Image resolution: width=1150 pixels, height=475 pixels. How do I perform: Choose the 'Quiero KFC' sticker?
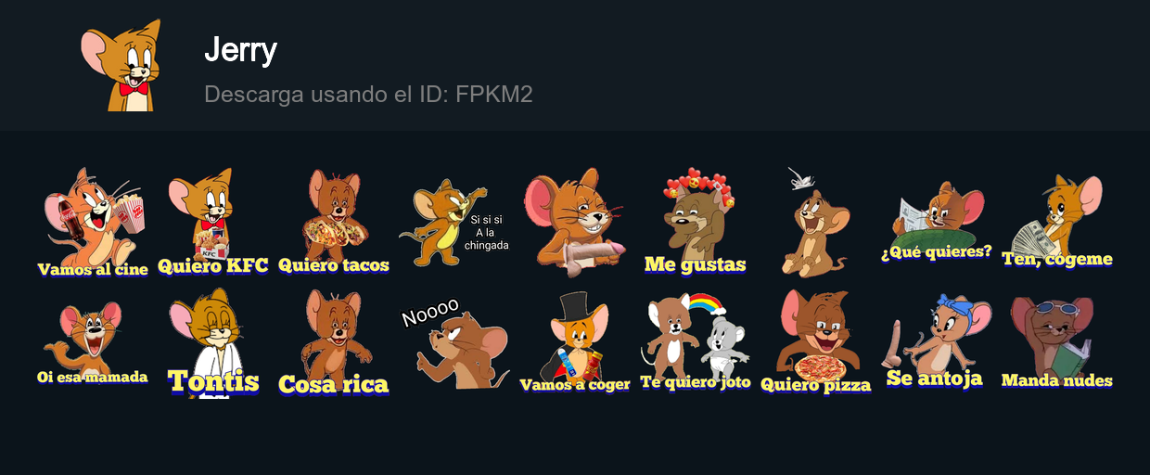[x=213, y=223]
